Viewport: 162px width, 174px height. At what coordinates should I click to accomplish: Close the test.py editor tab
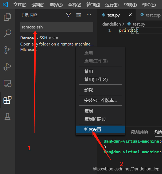tap(130, 15)
